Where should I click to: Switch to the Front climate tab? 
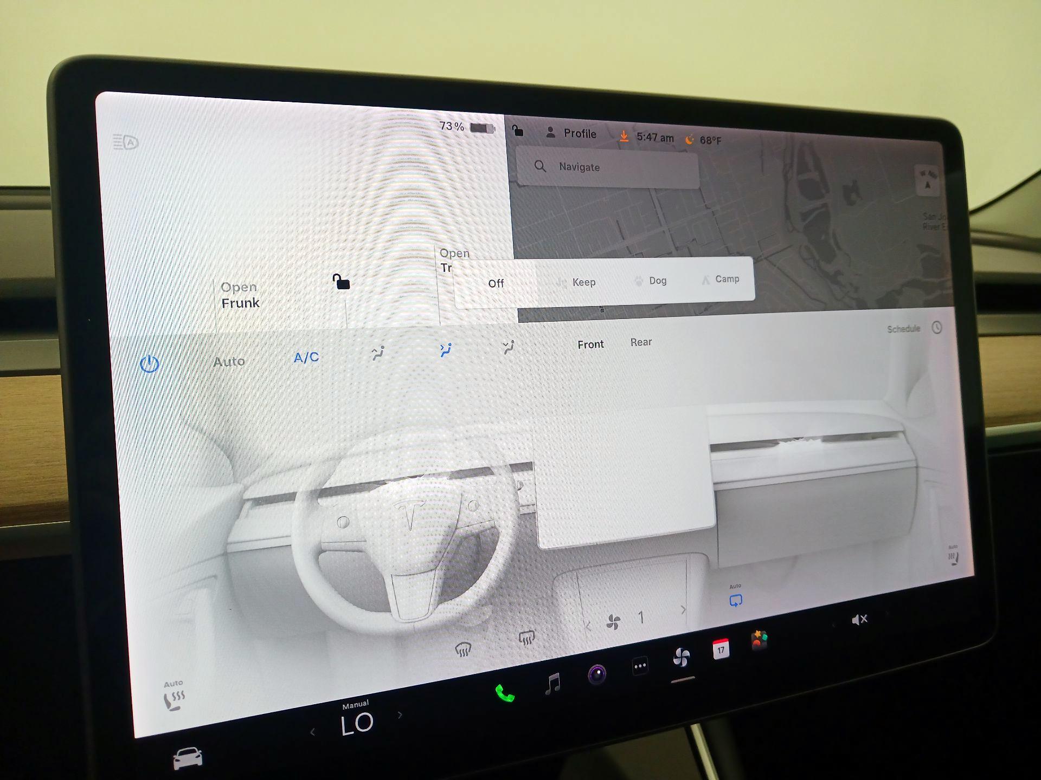(x=590, y=344)
